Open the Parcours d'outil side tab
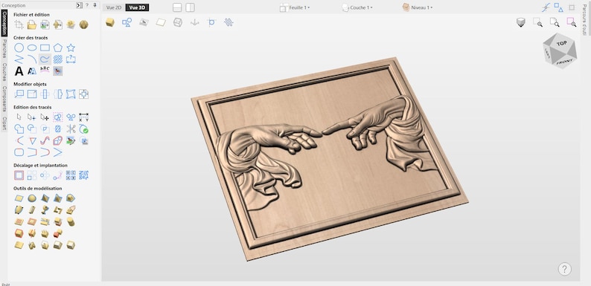Image resolution: width=591 pixels, height=286 pixels. click(x=584, y=19)
